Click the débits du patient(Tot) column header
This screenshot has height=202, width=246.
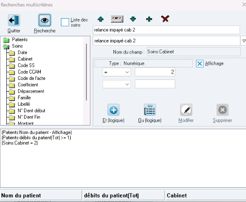click(124, 195)
